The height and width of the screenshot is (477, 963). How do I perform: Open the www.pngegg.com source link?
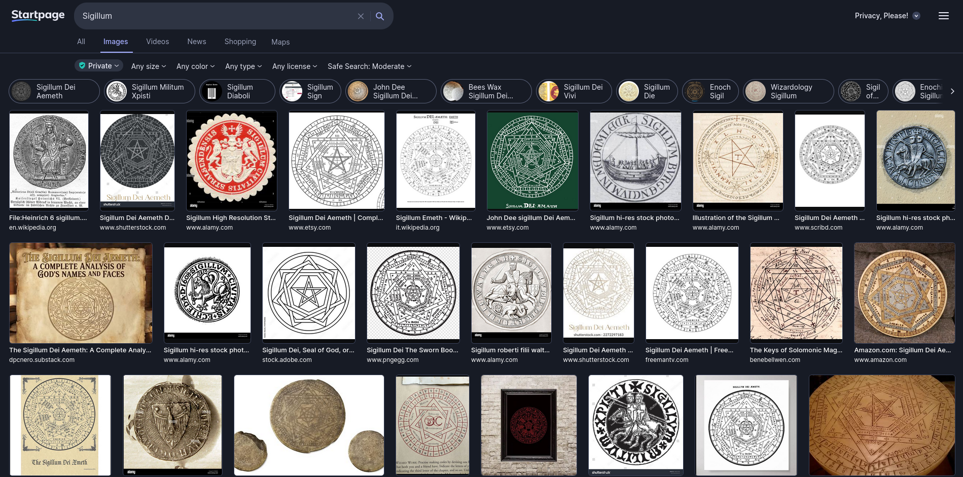pos(393,360)
